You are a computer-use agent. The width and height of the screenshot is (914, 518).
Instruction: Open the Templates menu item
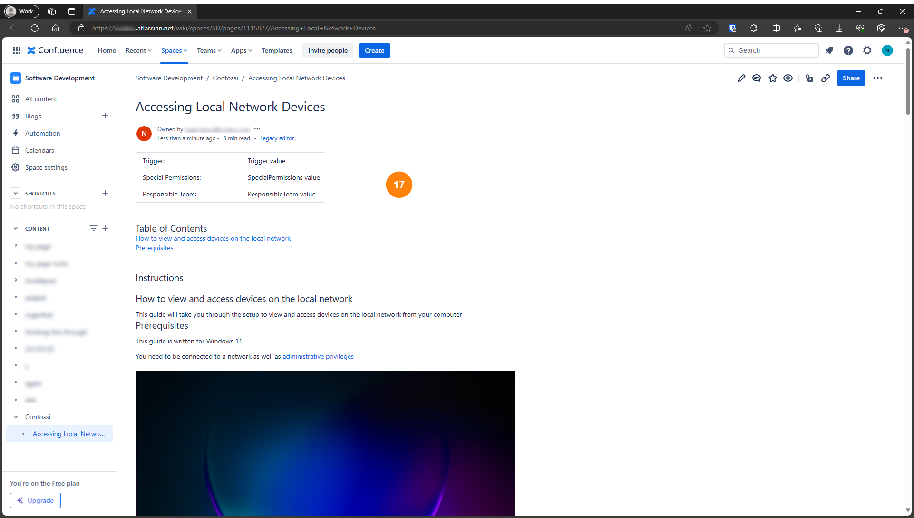[x=277, y=50]
